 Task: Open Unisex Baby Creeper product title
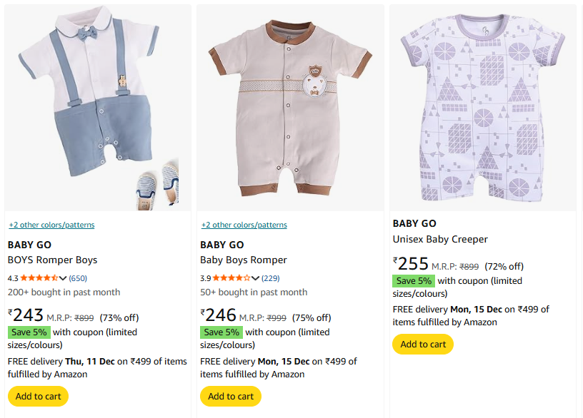(440, 239)
